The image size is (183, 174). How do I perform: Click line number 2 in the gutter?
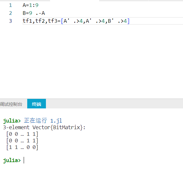click(10, 13)
